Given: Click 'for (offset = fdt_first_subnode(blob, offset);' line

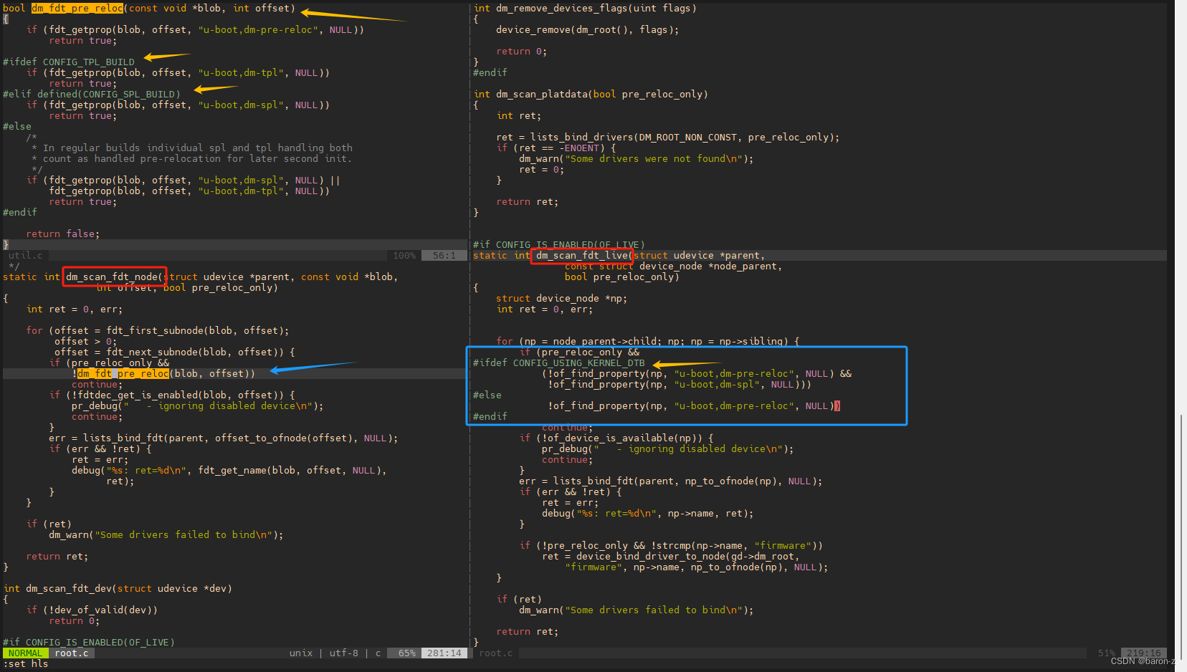Looking at the screenshot, I should pos(158,330).
